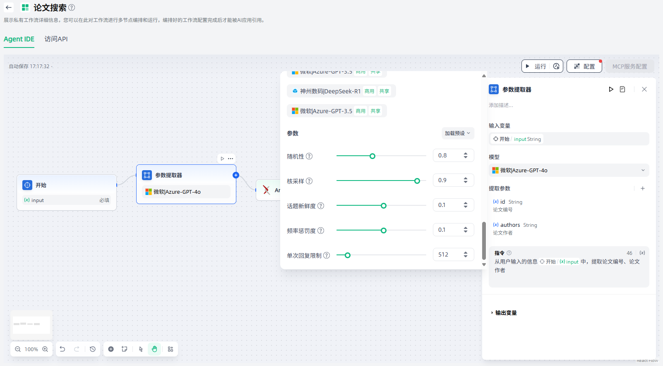This screenshot has height=366, width=663.
Task: Open the run history clock beside 运行
Action: tap(556, 66)
